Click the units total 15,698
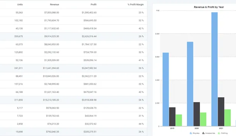Viewport: 236px width, 136px height. (x=19, y=132)
